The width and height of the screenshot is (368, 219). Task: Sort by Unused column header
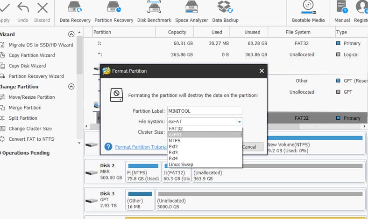[249, 32]
